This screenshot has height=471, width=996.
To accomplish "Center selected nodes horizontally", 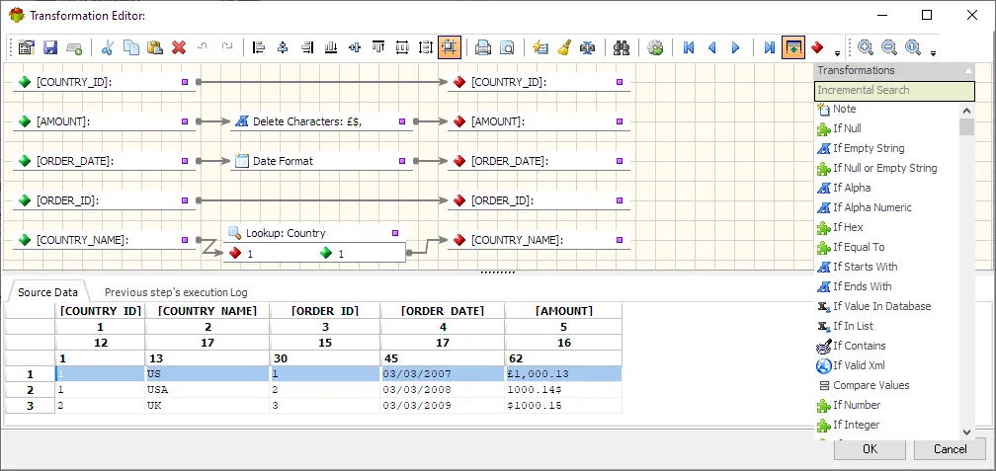I will [284, 47].
